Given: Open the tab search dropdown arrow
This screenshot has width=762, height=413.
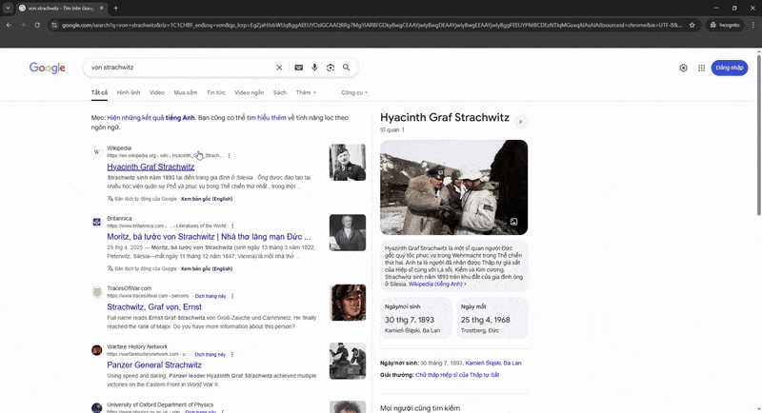Looking at the screenshot, I should tap(8, 8).
